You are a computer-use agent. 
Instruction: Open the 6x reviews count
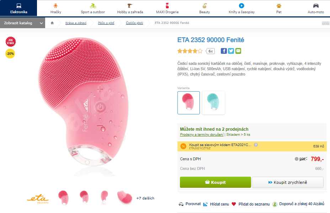(x=211, y=51)
